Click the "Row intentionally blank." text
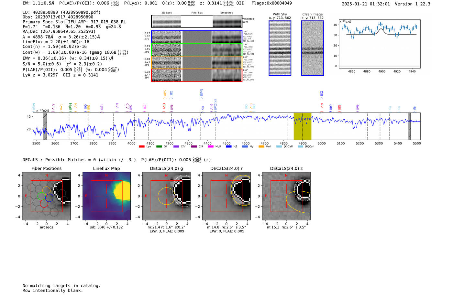This screenshot has height=308, width=453. click(x=53, y=291)
